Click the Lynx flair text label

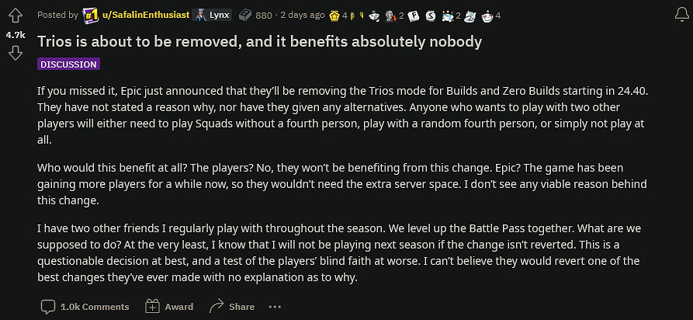pos(220,15)
